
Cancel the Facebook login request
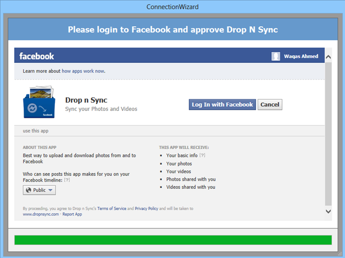click(x=270, y=105)
